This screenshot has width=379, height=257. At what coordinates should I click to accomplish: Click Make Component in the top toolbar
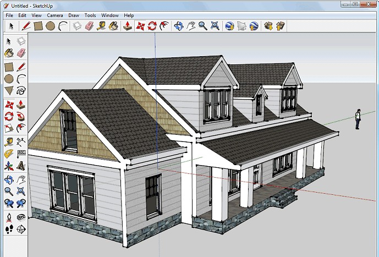77,26
